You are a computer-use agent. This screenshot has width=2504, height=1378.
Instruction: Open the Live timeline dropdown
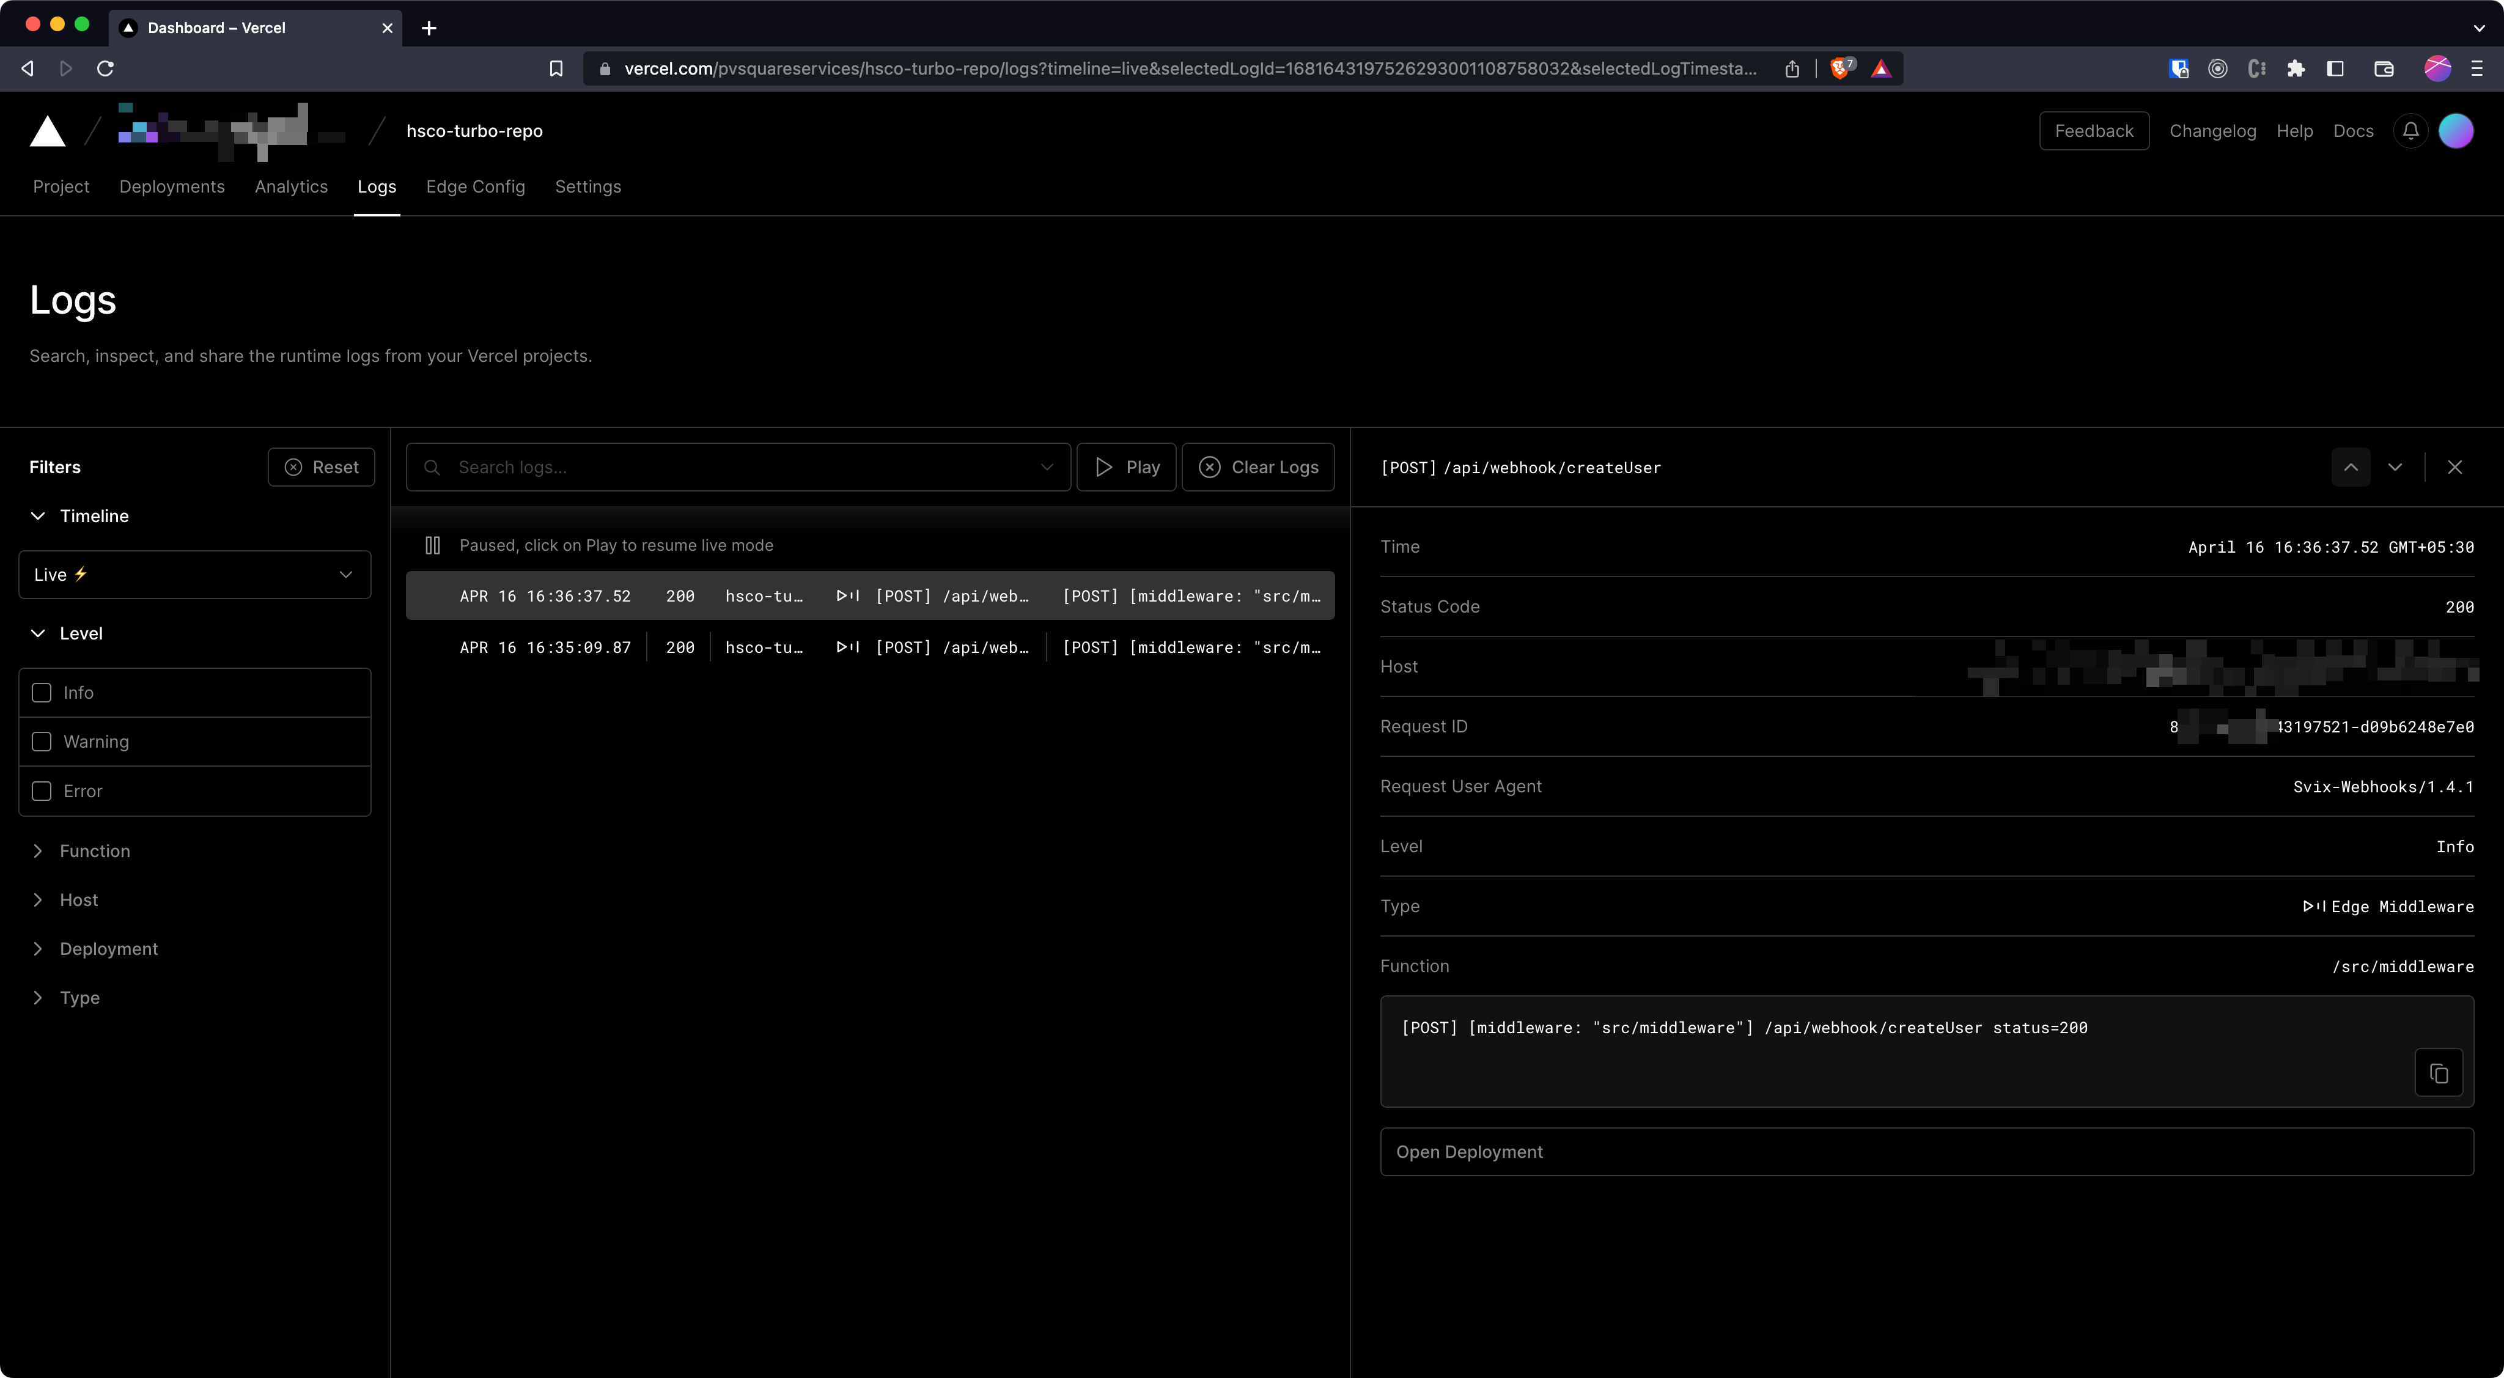pyautogui.click(x=194, y=574)
